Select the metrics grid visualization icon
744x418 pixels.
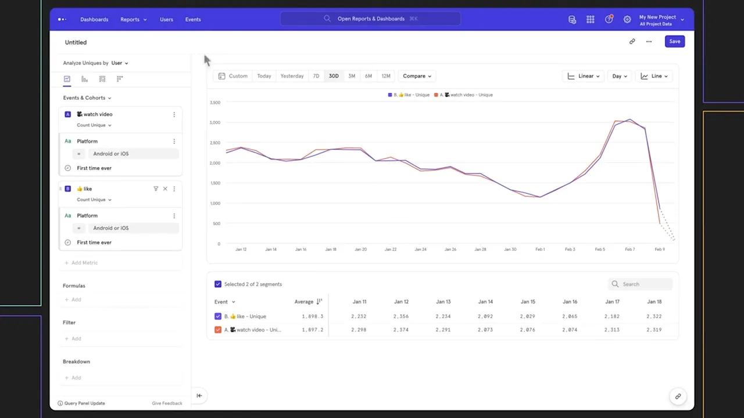tap(119, 78)
